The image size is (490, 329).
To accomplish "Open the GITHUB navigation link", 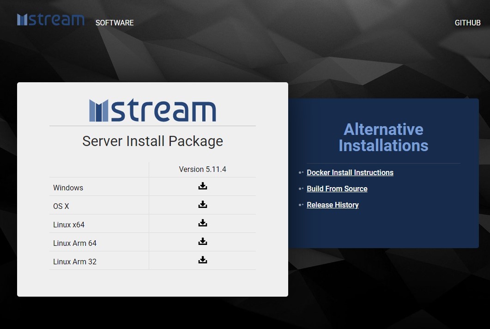I will pos(467,23).
